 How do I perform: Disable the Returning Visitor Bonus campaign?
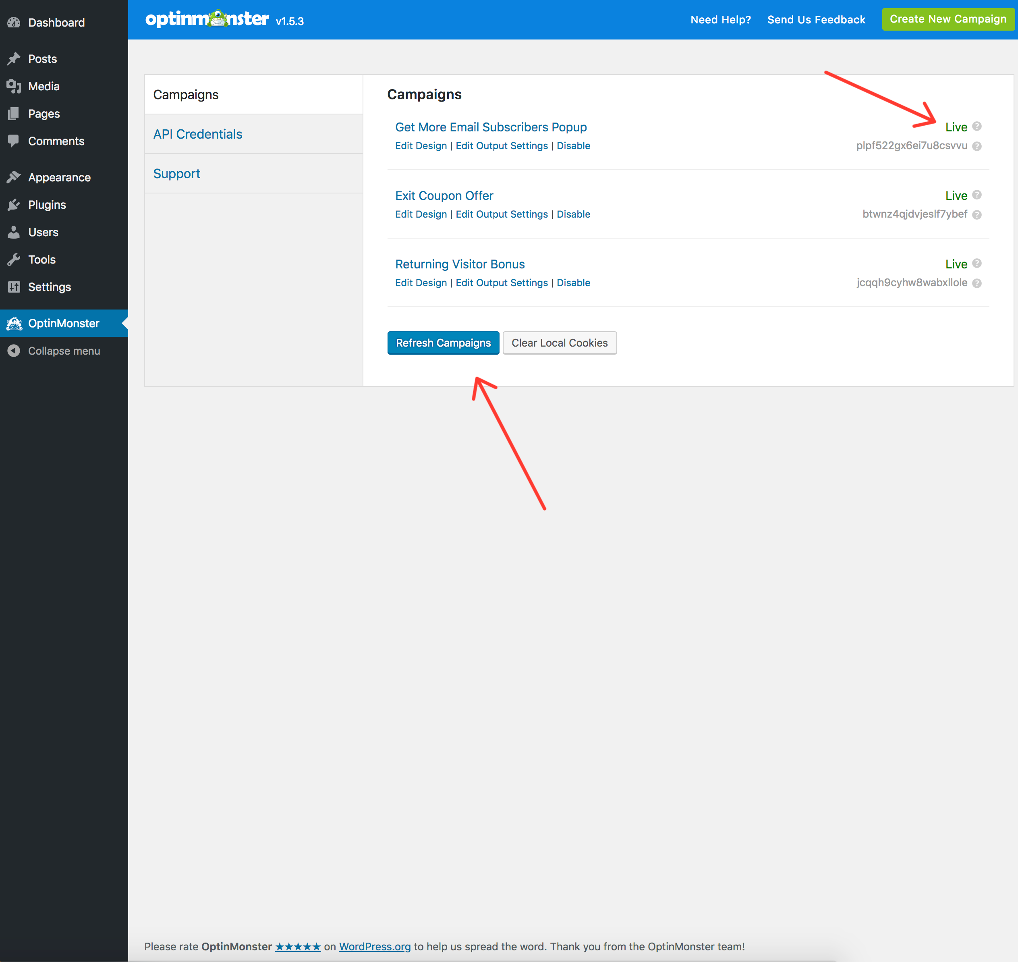point(573,283)
